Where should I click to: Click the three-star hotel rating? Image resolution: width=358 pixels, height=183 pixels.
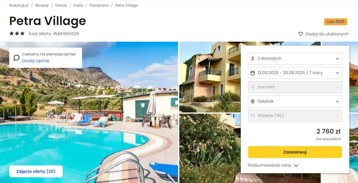pos(17,34)
